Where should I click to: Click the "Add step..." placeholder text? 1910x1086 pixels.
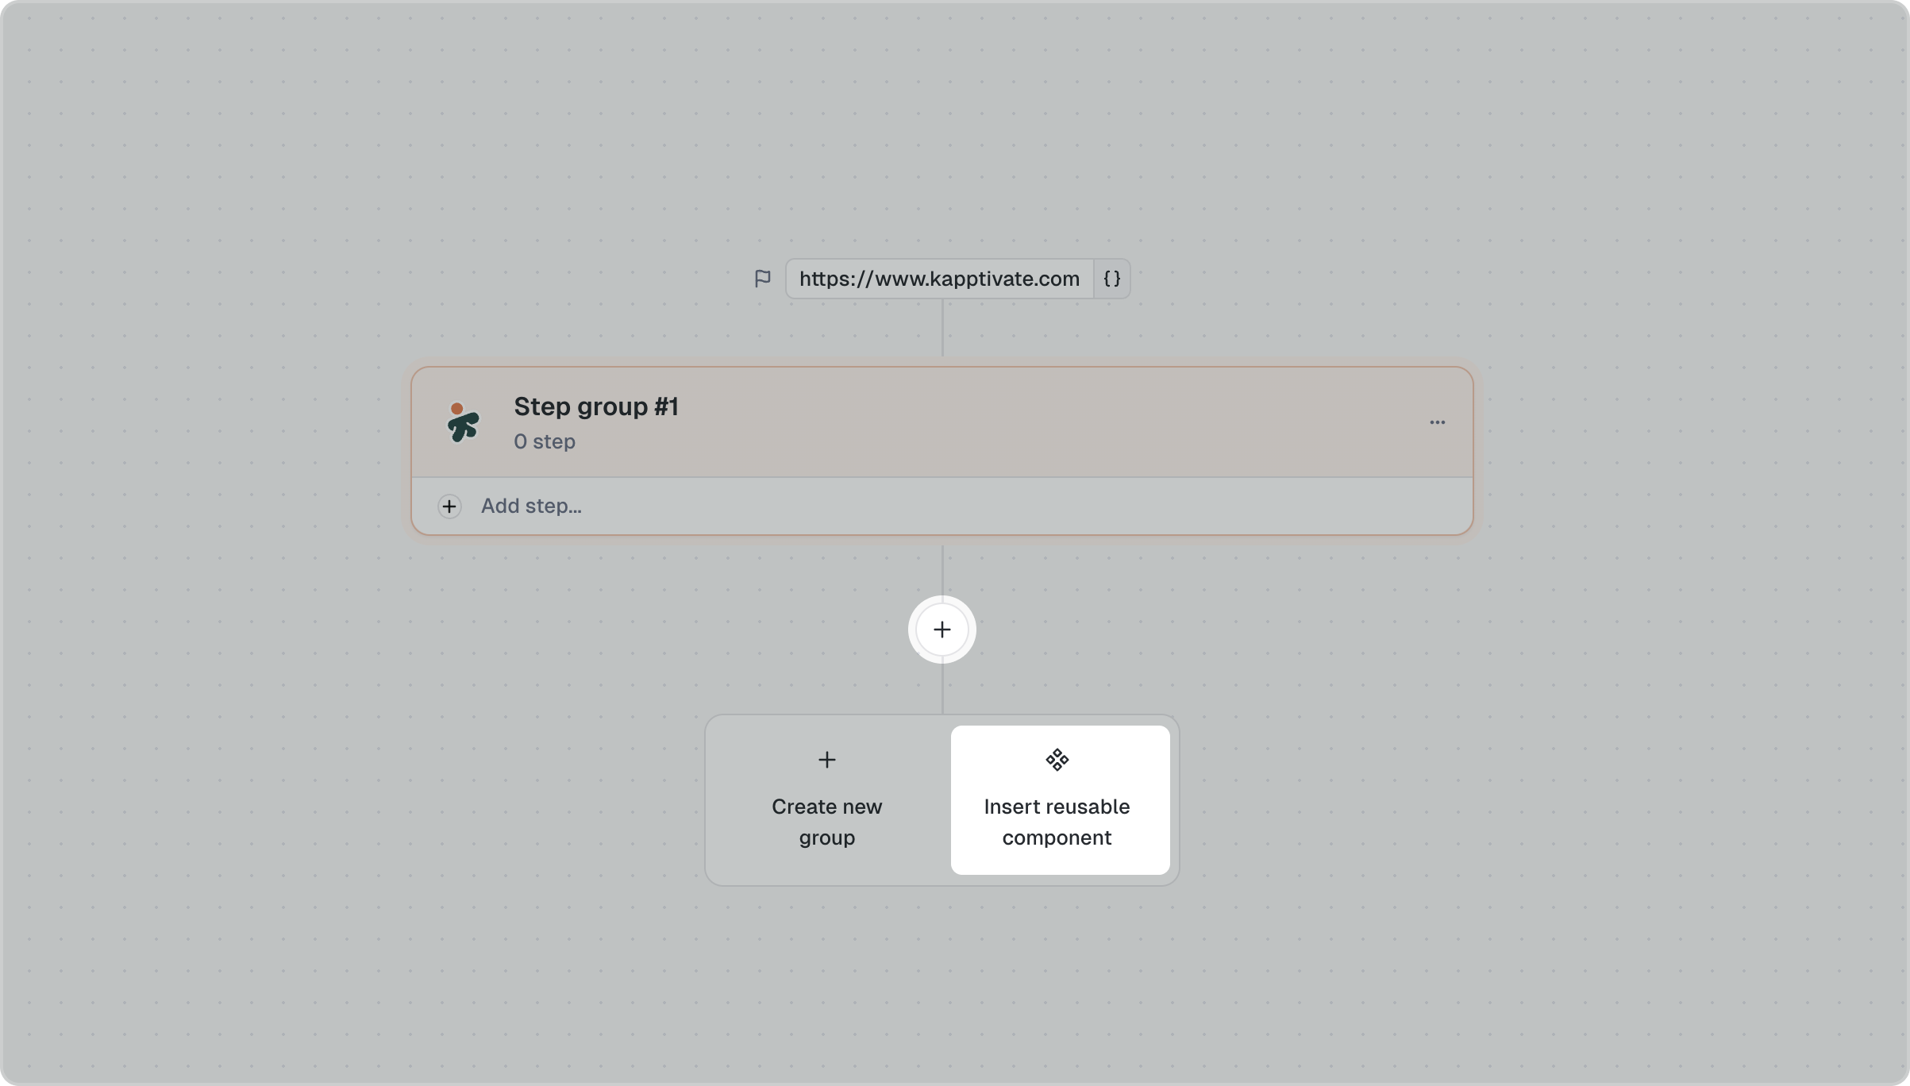(x=531, y=506)
